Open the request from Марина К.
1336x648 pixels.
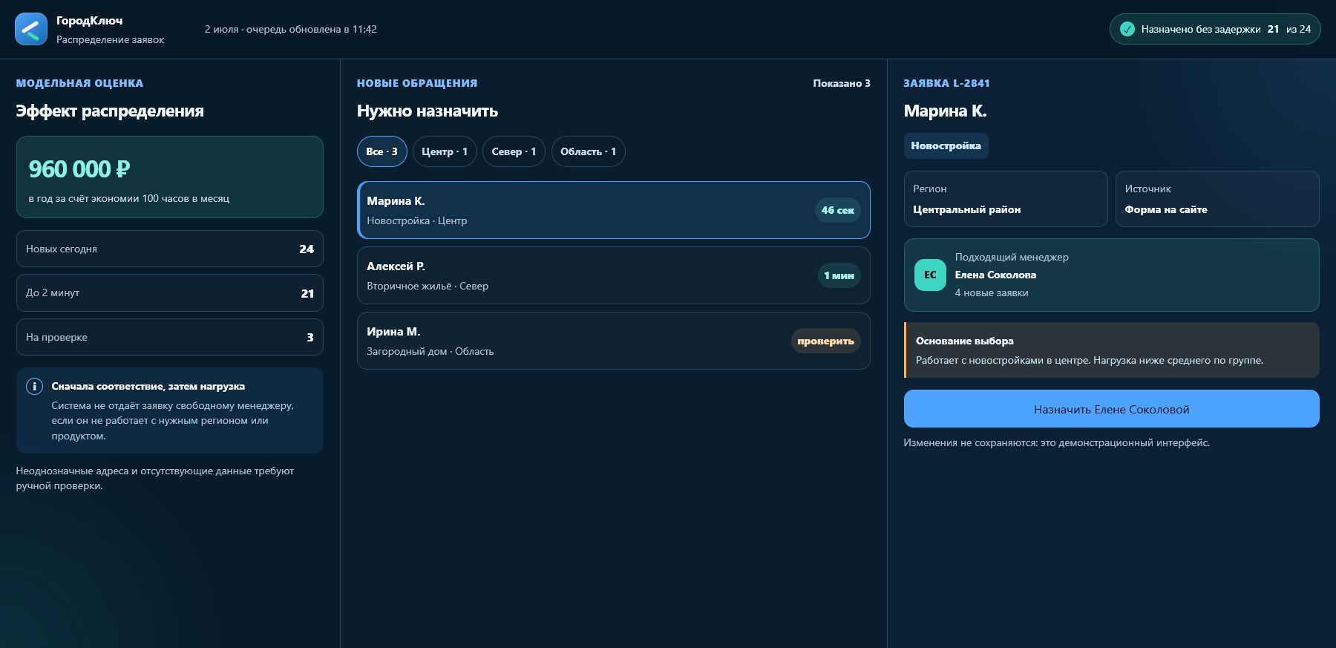pos(613,210)
